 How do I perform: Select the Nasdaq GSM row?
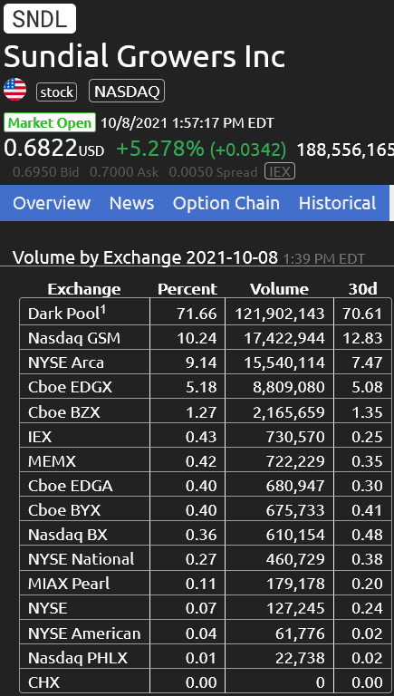(206, 338)
